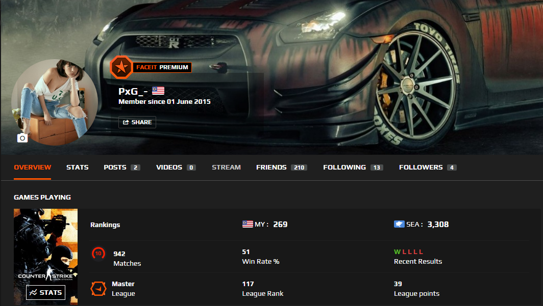The height and width of the screenshot is (306, 543).
Task: Click the chart icon on the STATS button
Action: point(34,293)
